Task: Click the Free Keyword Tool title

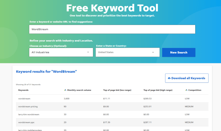Action: pyautogui.click(x=112, y=8)
